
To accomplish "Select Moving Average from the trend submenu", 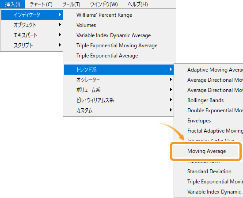I will pos(206,151).
